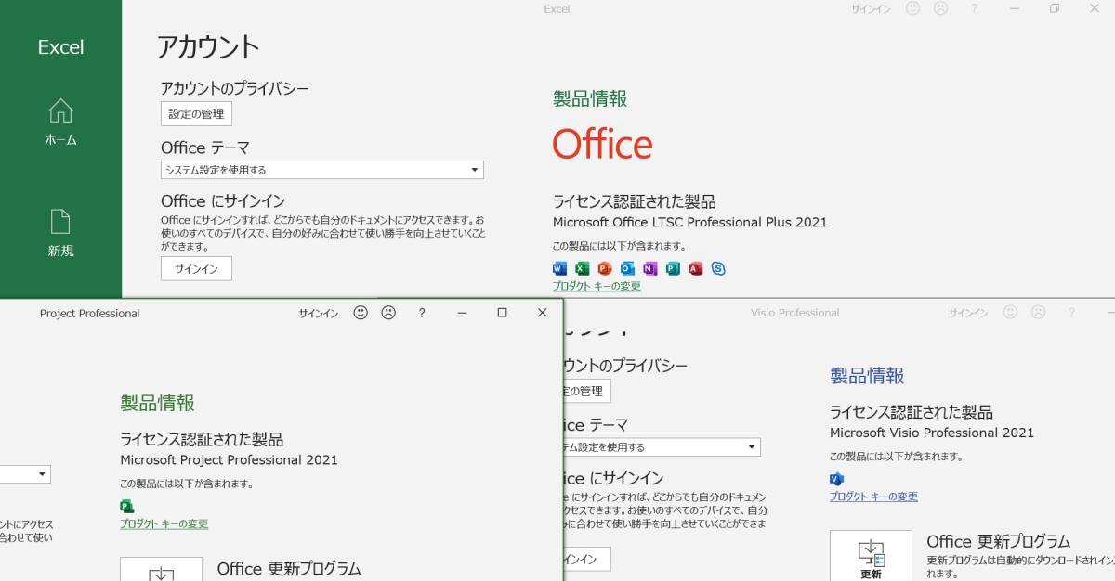This screenshot has height=581, width=1115.
Task: Click the Word icon under included products
Action: tap(559, 269)
